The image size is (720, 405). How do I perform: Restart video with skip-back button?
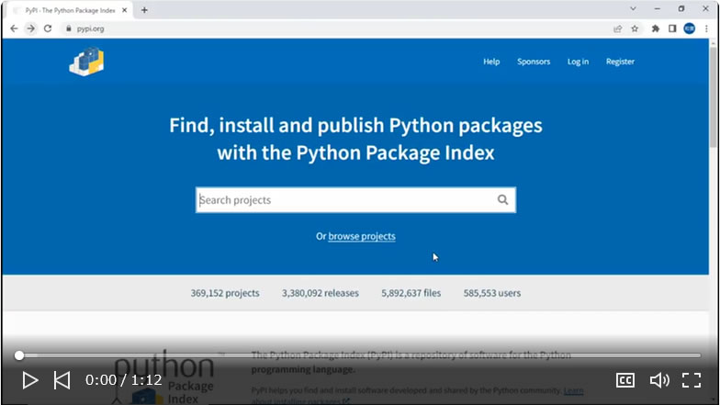pyautogui.click(x=62, y=380)
